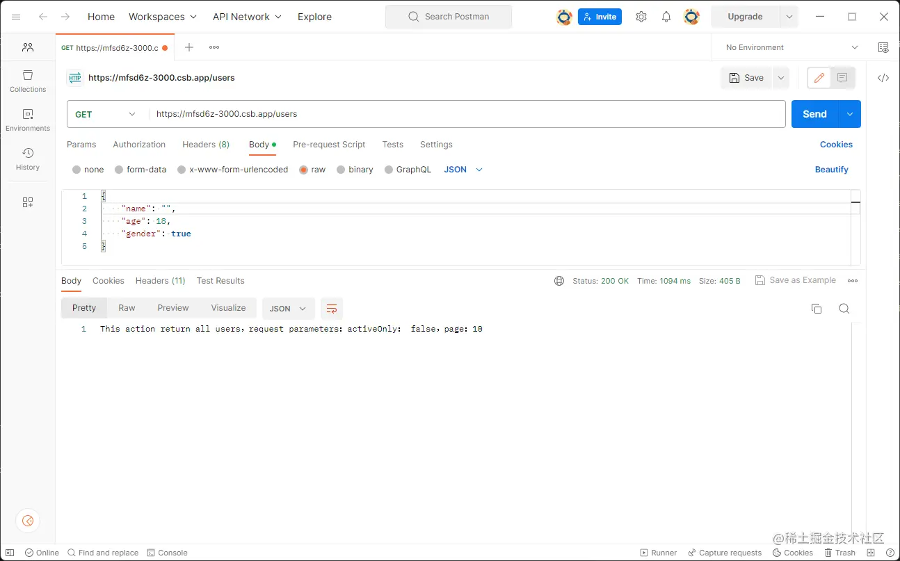Open the Upgrade dropdown arrow
This screenshot has width=900, height=561.
tap(789, 17)
